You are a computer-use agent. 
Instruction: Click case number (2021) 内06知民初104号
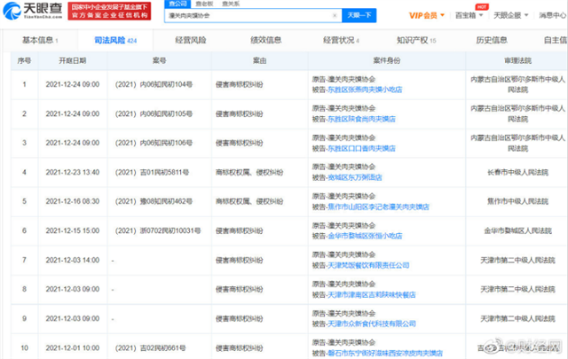(154, 85)
